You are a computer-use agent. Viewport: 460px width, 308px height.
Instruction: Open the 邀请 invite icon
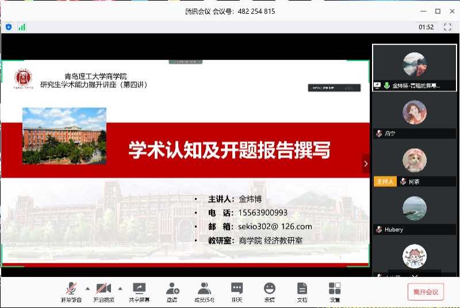point(172,291)
